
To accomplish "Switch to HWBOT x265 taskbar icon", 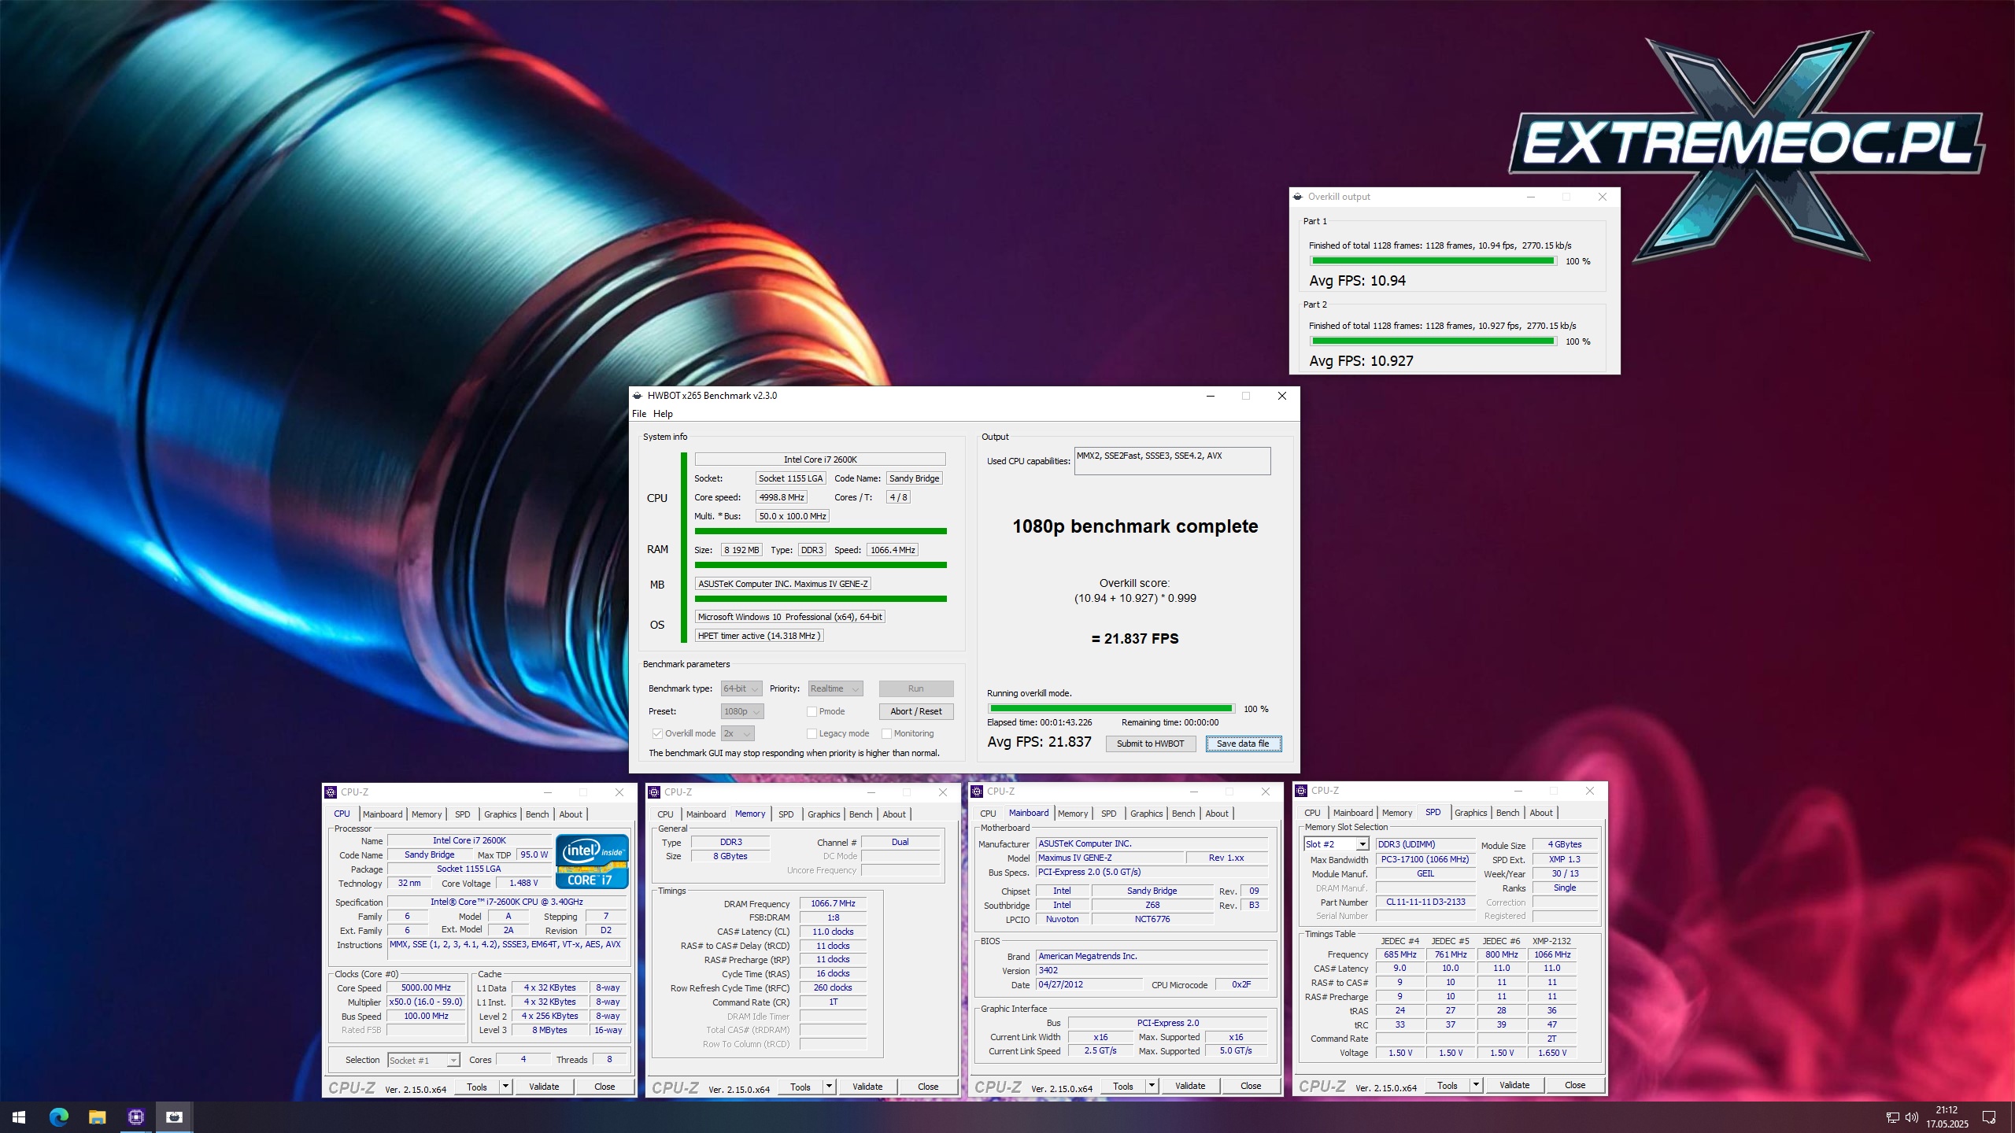I will click(174, 1116).
